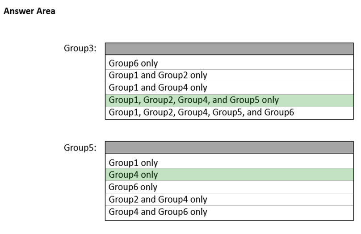This screenshot has height=234, width=361.
Task: Choose 'Group1 and Group2 only' option
Action: click(x=158, y=75)
